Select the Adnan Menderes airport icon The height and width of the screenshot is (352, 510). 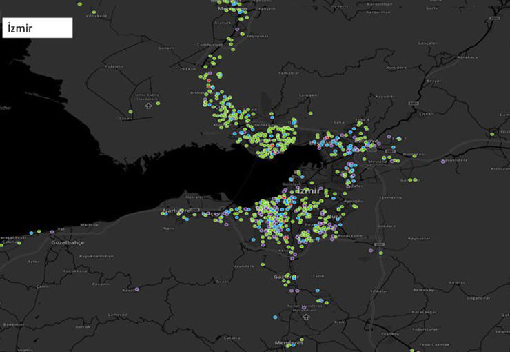306,318
